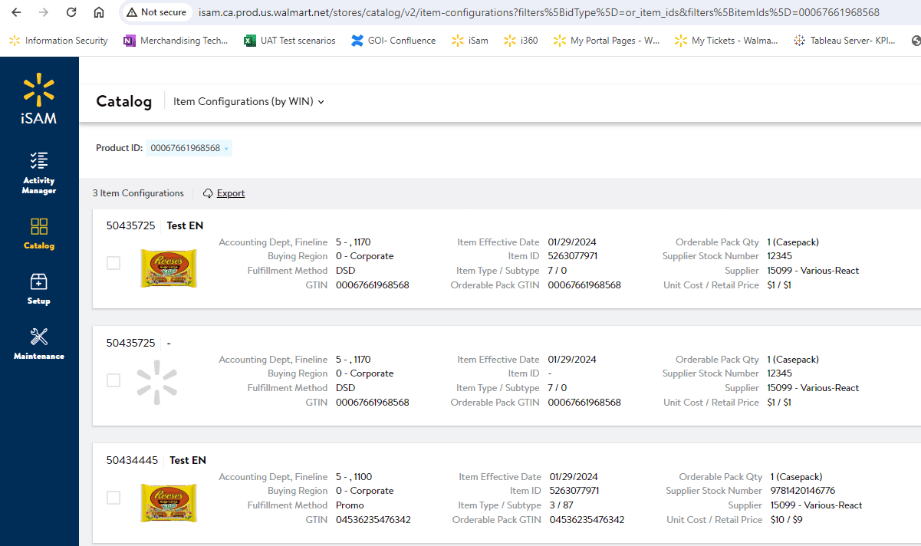Viewport: 921px width, 546px height.
Task: Open the UAT Test scenarios Excel bookmark
Action: (x=289, y=41)
